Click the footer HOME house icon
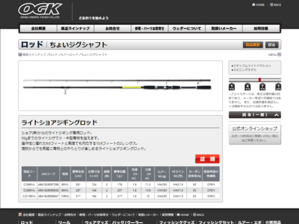Viewport: 299px width, 224px height. (178, 215)
